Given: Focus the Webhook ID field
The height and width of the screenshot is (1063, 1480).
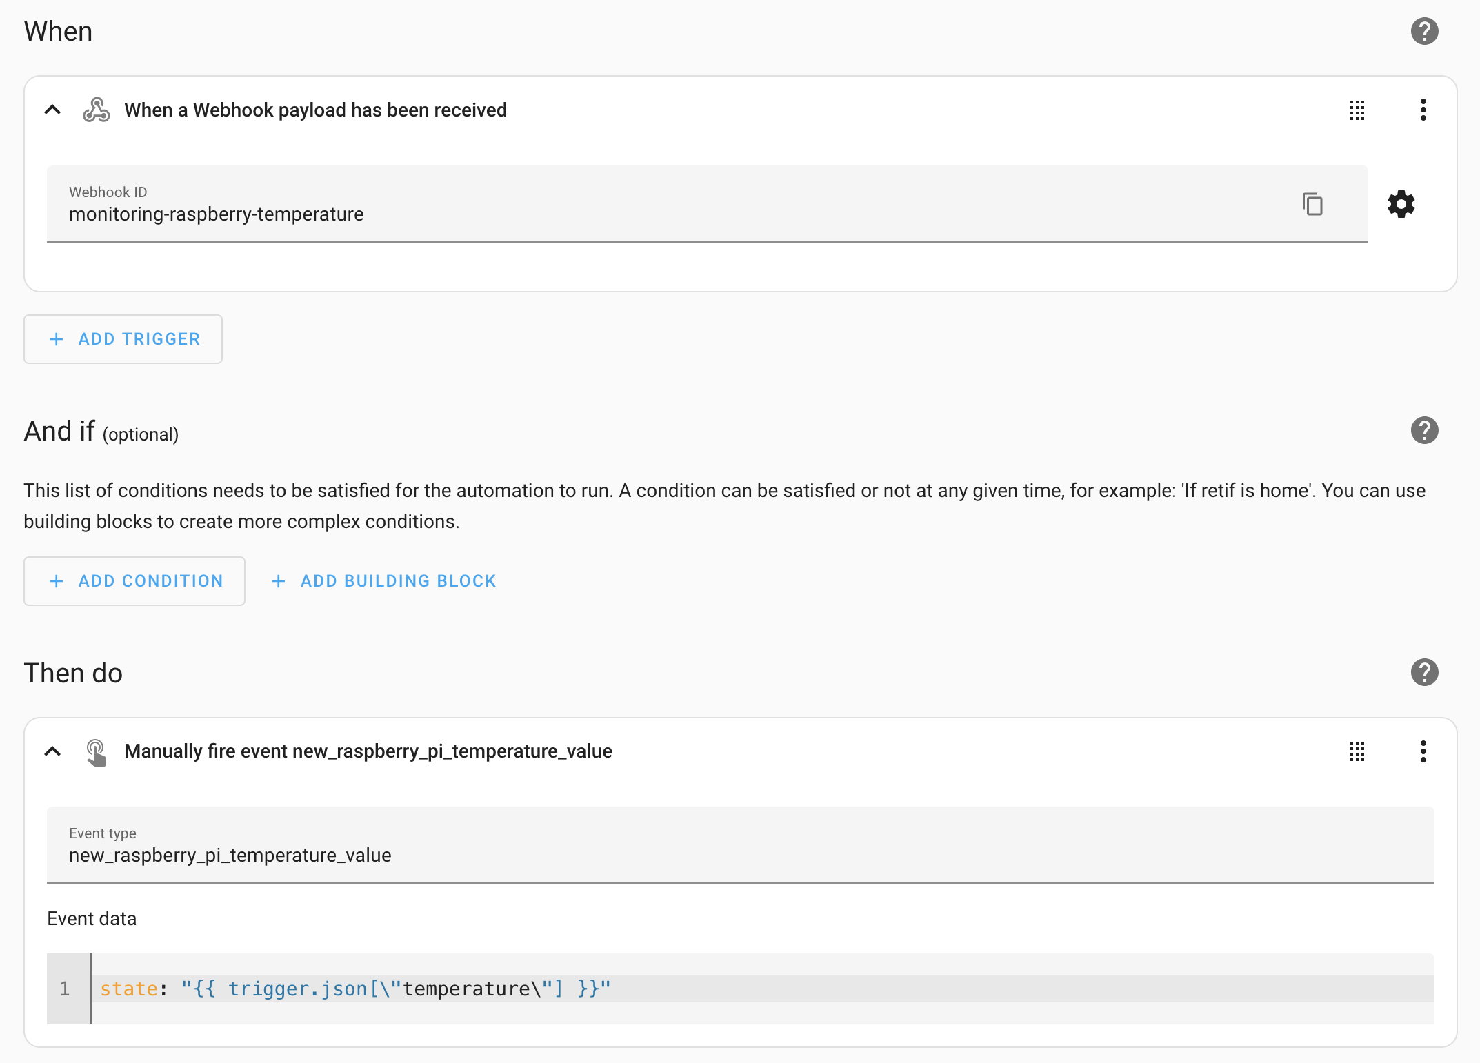Looking at the screenshot, I should tap(708, 204).
